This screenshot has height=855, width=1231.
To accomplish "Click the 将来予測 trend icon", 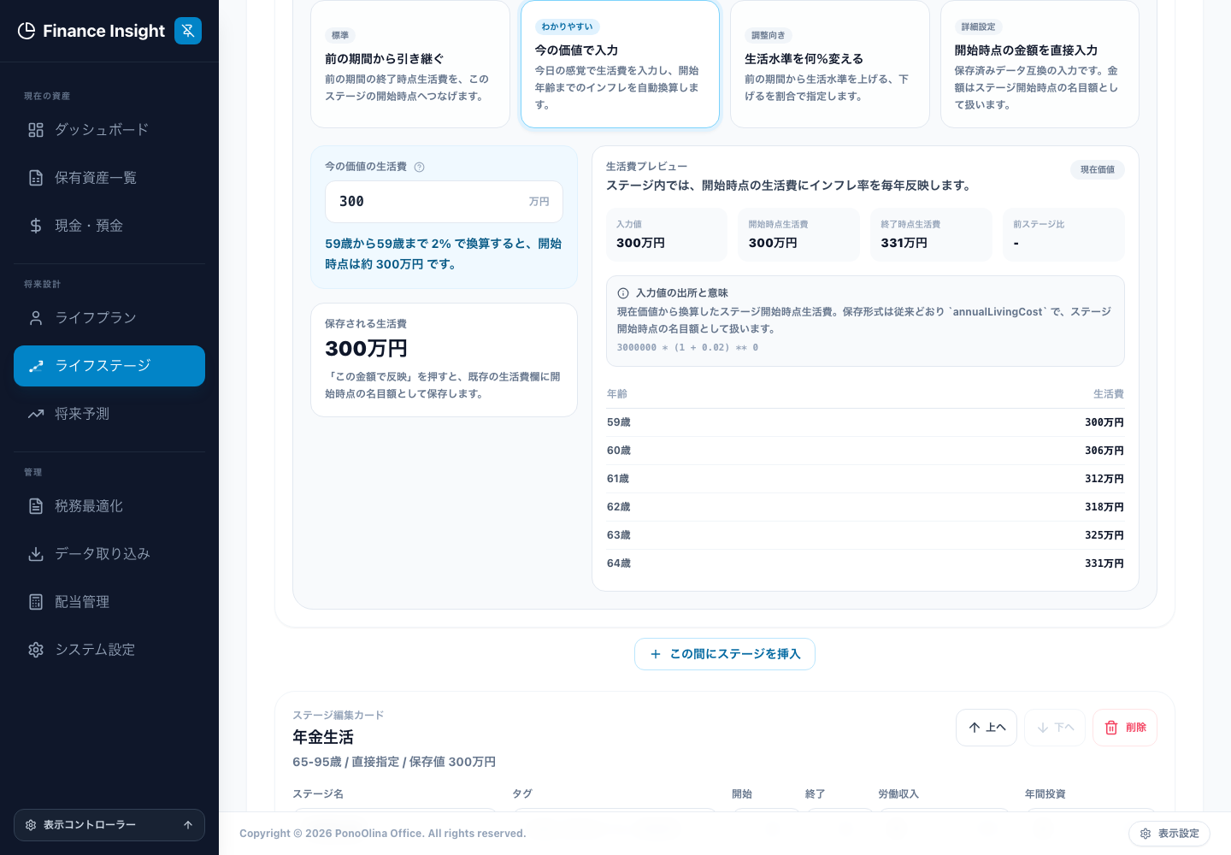I will pos(36,414).
